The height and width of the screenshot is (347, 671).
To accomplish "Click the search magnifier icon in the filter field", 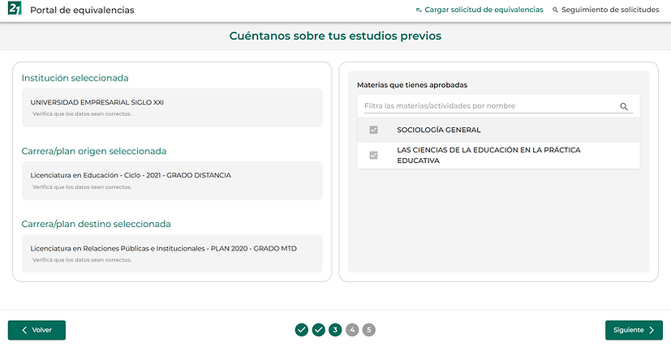I will tap(623, 106).
